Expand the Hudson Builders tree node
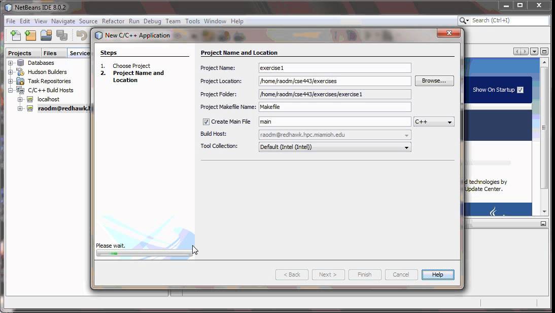 [10, 72]
